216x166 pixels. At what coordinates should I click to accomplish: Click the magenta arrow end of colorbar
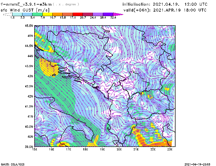click(118, 14)
